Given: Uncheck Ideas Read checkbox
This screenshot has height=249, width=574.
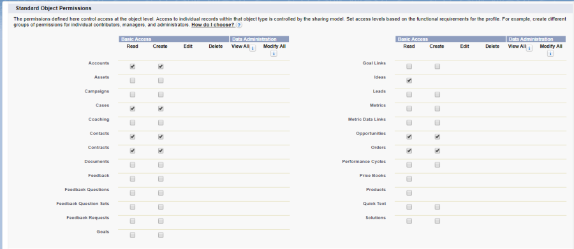Looking at the screenshot, I should point(409,80).
